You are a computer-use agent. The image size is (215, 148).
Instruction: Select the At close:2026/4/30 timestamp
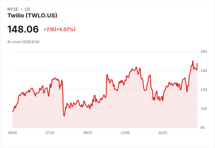(x=23, y=42)
